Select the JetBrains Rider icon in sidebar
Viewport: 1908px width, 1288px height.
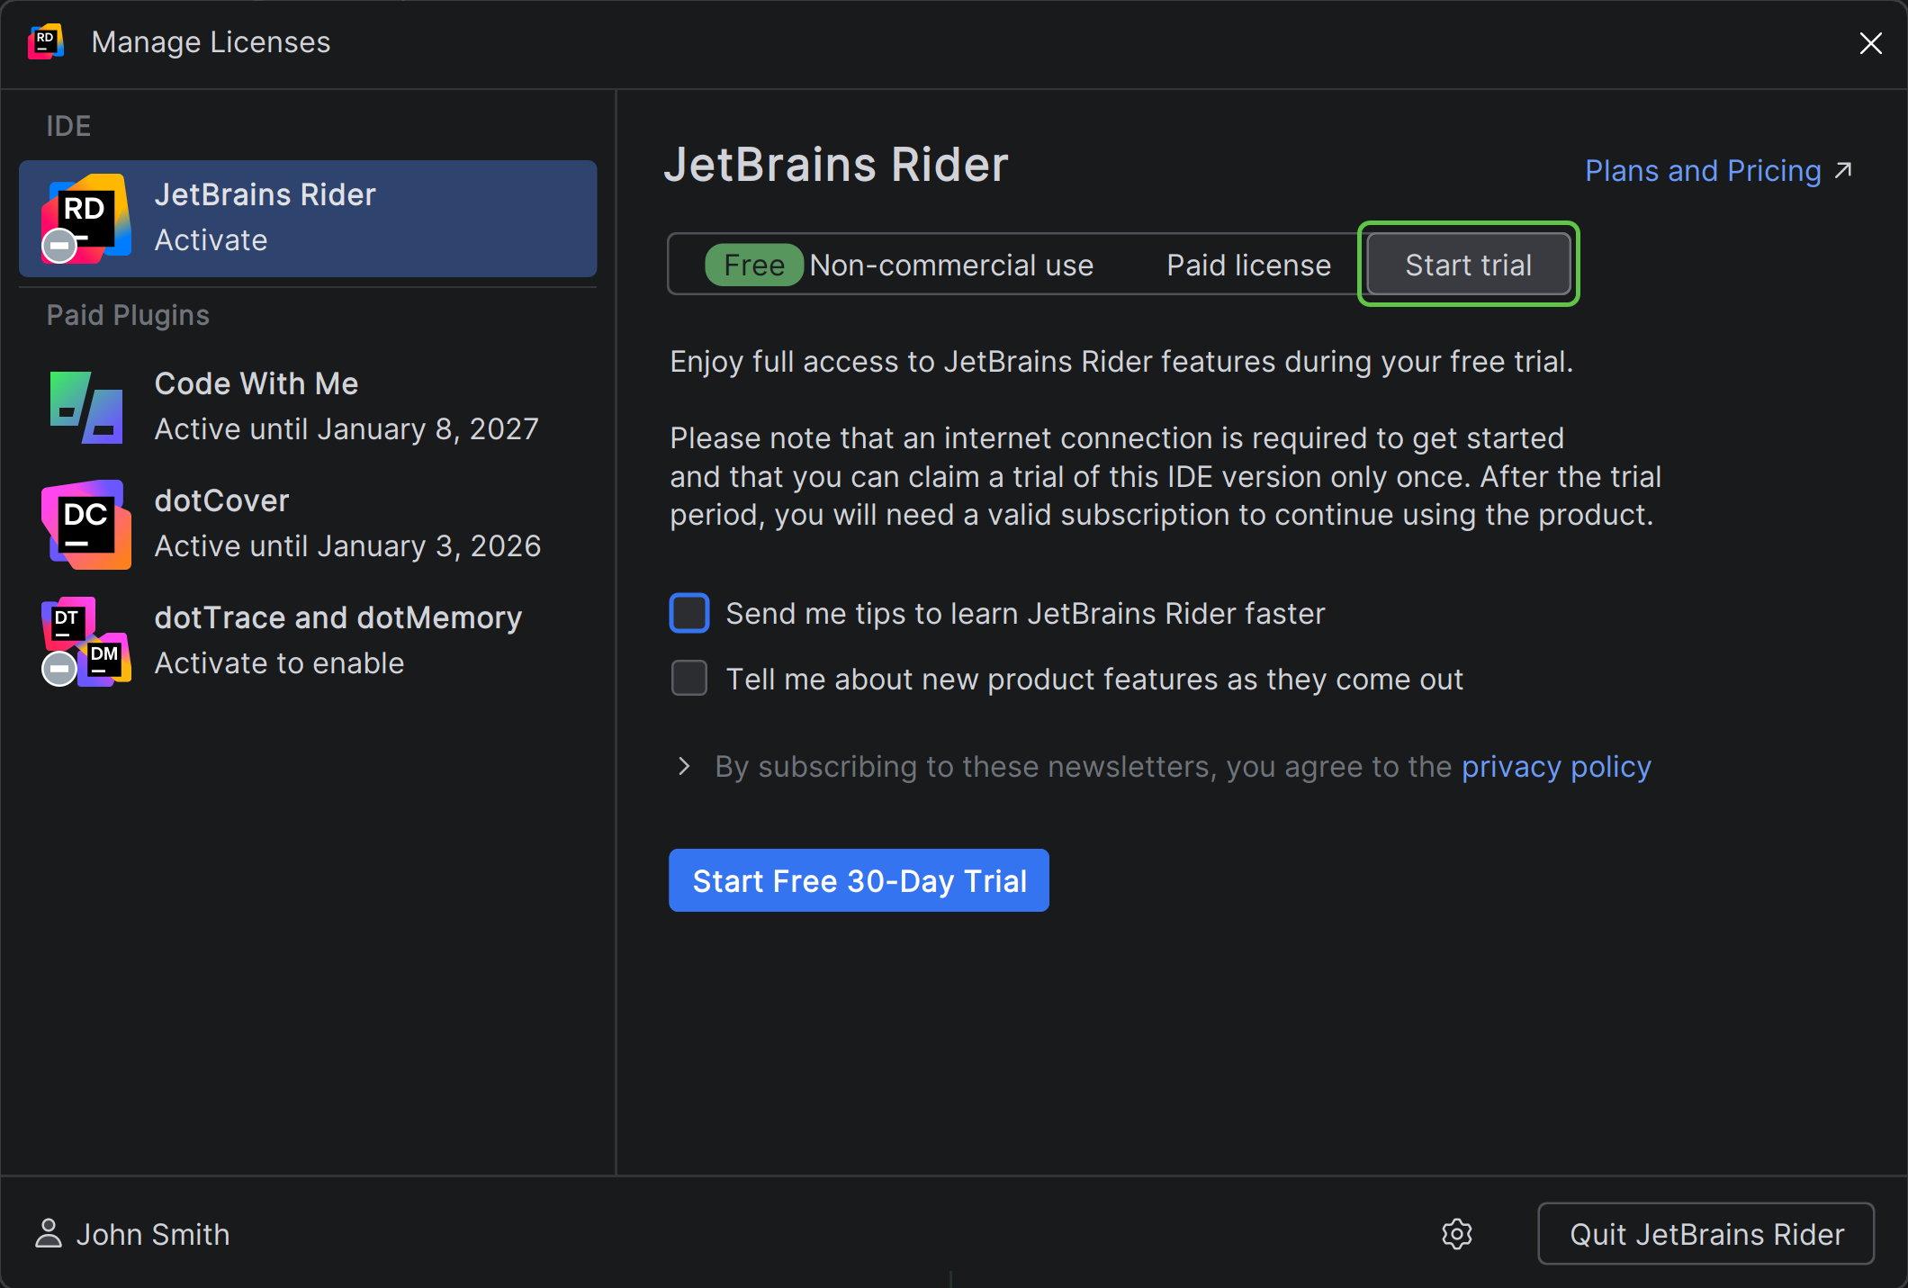click(84, 218)
